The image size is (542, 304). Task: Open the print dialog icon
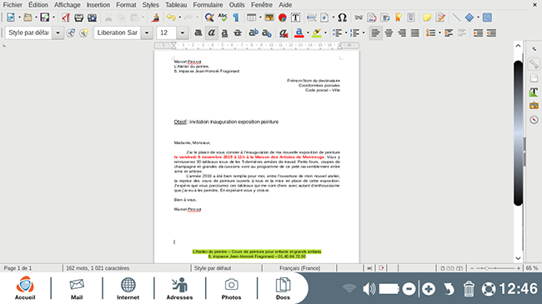[x=79, y=17]
